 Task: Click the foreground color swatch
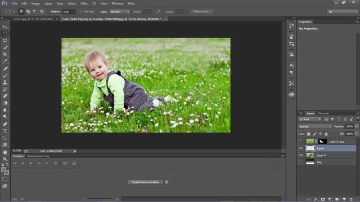point(3,169)
